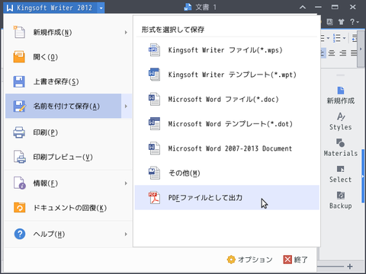Click the 終了 button label
The width and height of the screenshot is (366, 274).
tap(301, 260)
